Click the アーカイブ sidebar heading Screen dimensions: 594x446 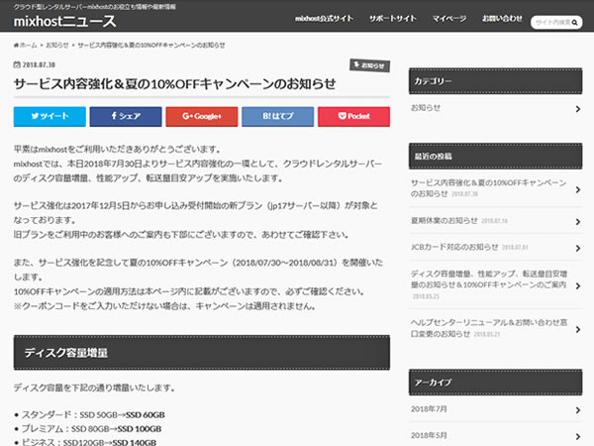(x=496, y=383)
